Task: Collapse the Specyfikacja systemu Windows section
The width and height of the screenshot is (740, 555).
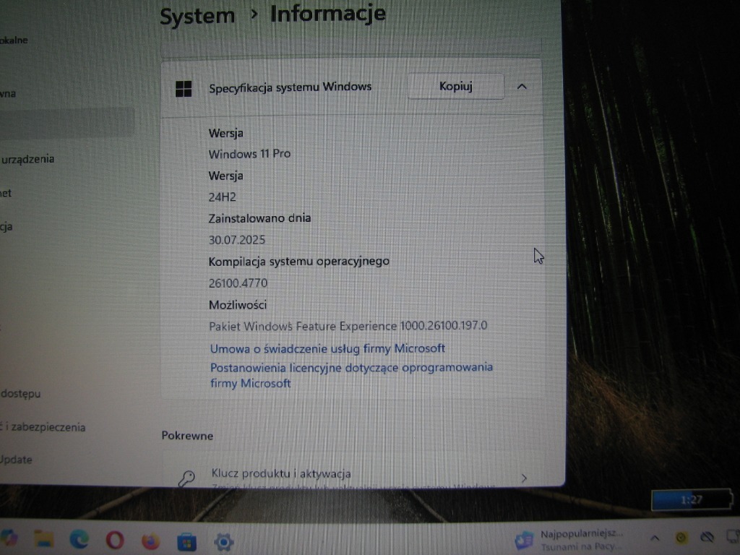Action: [522, 87]
